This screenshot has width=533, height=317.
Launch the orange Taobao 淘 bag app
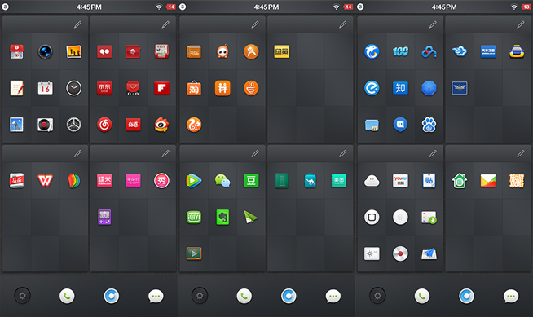194,88
